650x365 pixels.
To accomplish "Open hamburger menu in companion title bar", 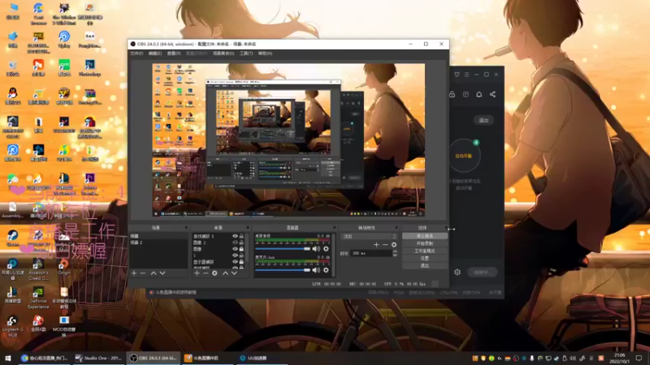I will (466, 75).
